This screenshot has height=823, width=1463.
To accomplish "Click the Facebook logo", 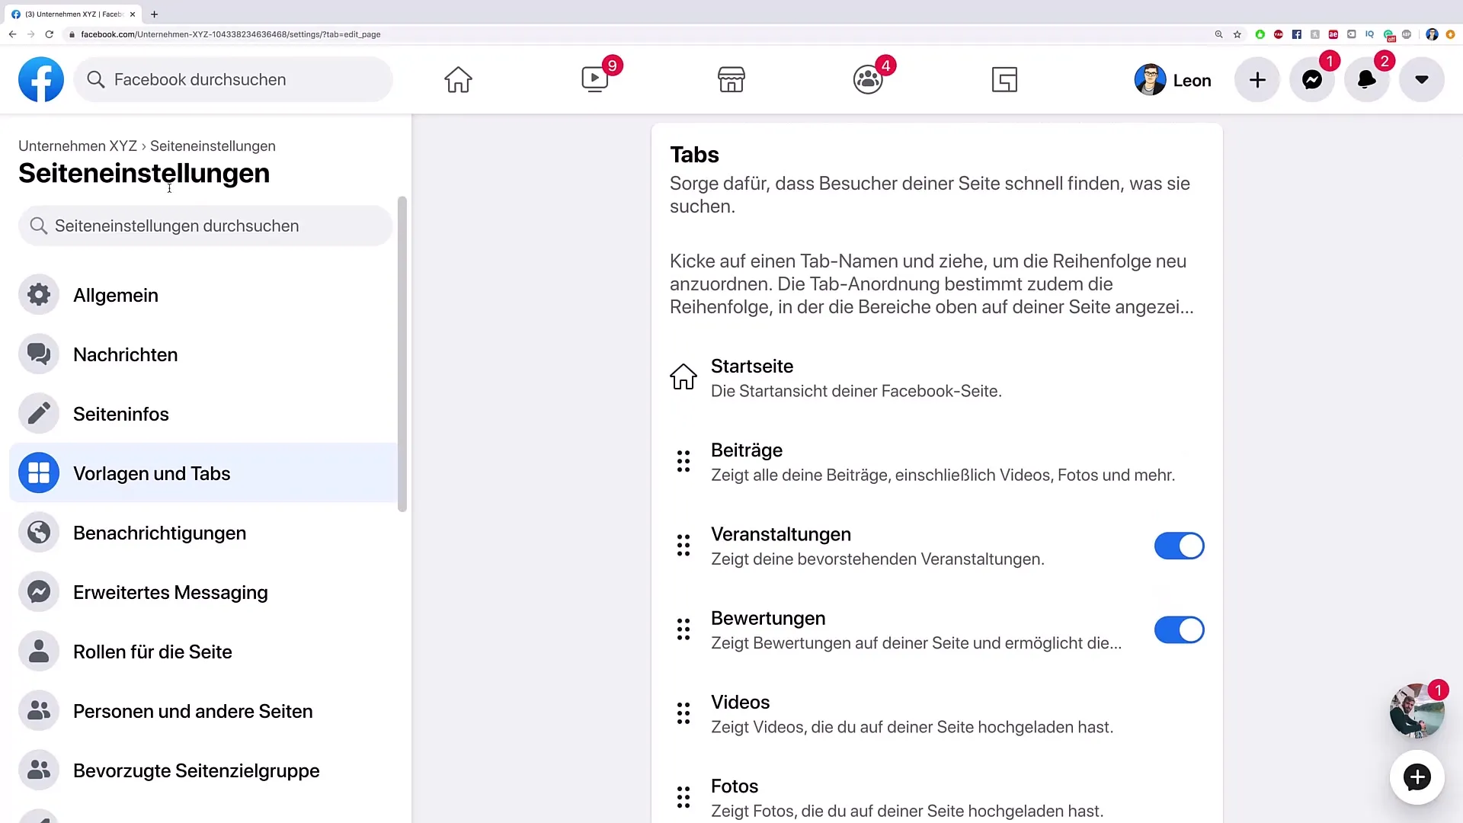I will pos(41,79).
